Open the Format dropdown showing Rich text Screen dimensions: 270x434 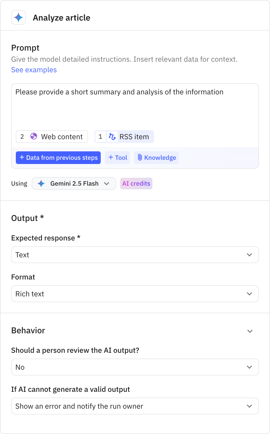click(x=135, y=294)
